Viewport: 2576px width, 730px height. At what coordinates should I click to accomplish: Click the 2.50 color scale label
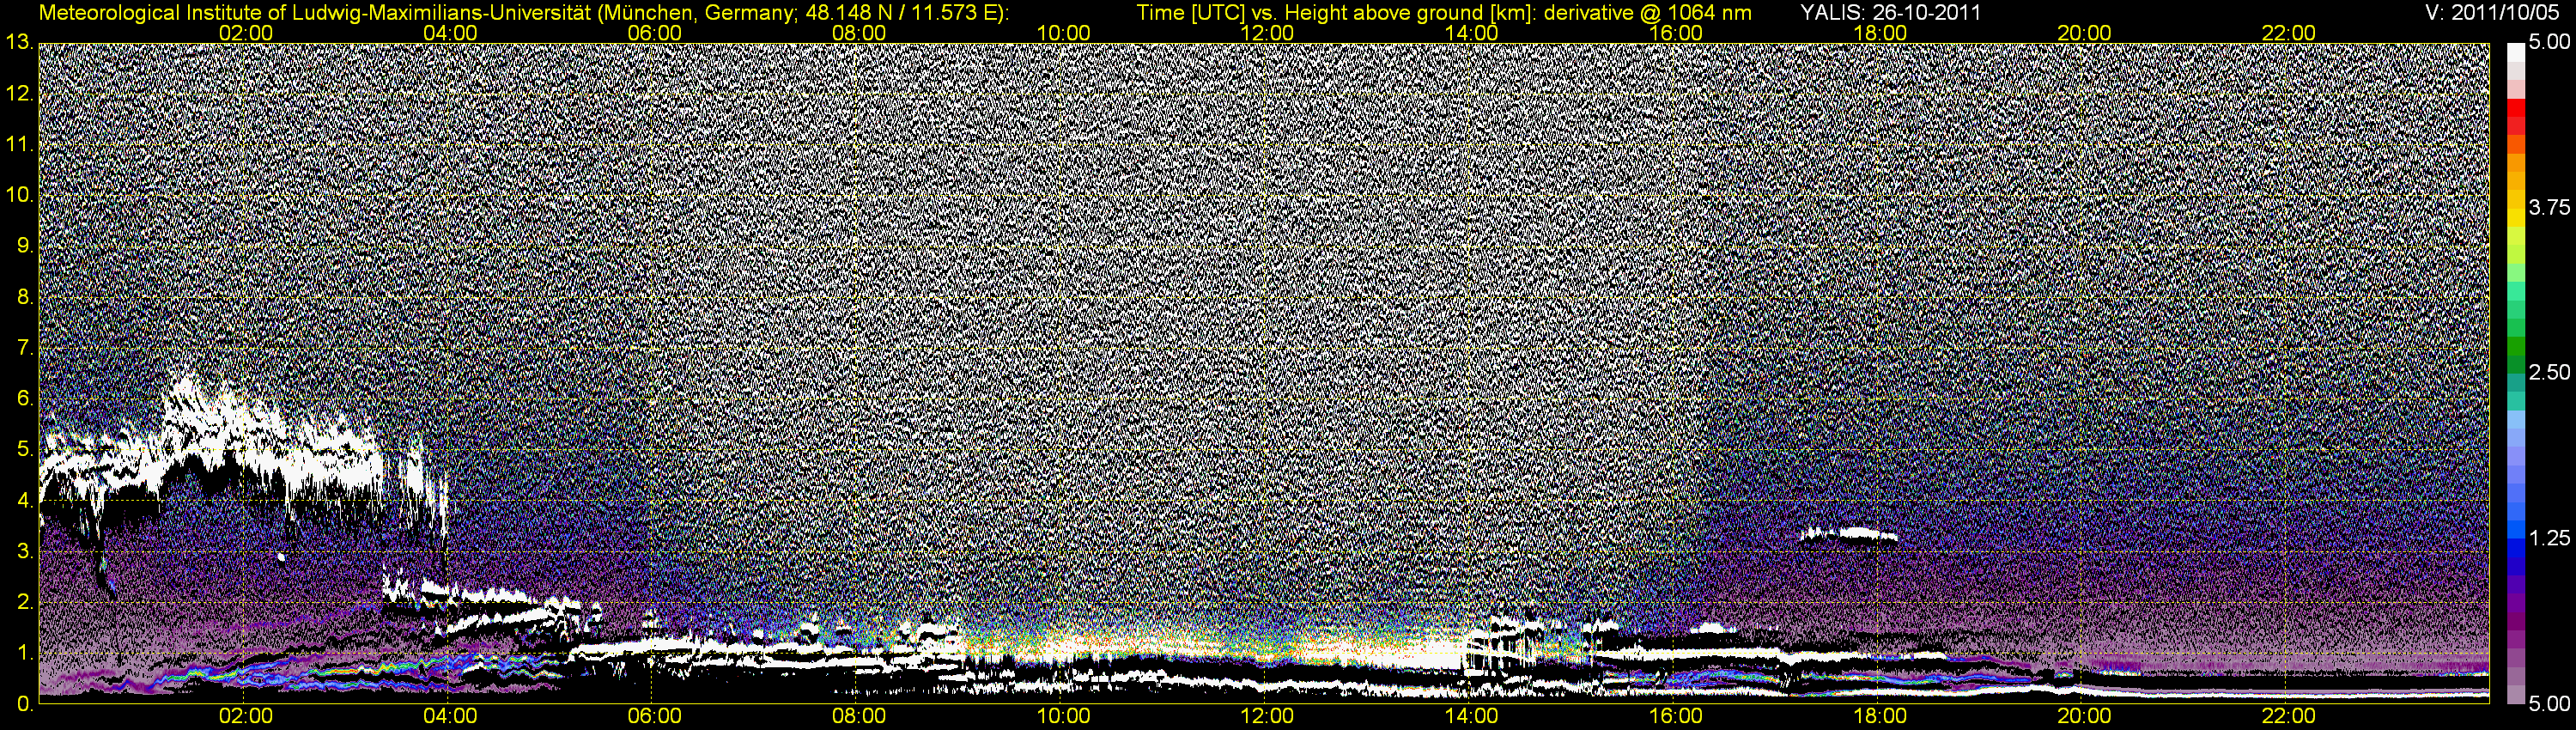(2550, 372)
